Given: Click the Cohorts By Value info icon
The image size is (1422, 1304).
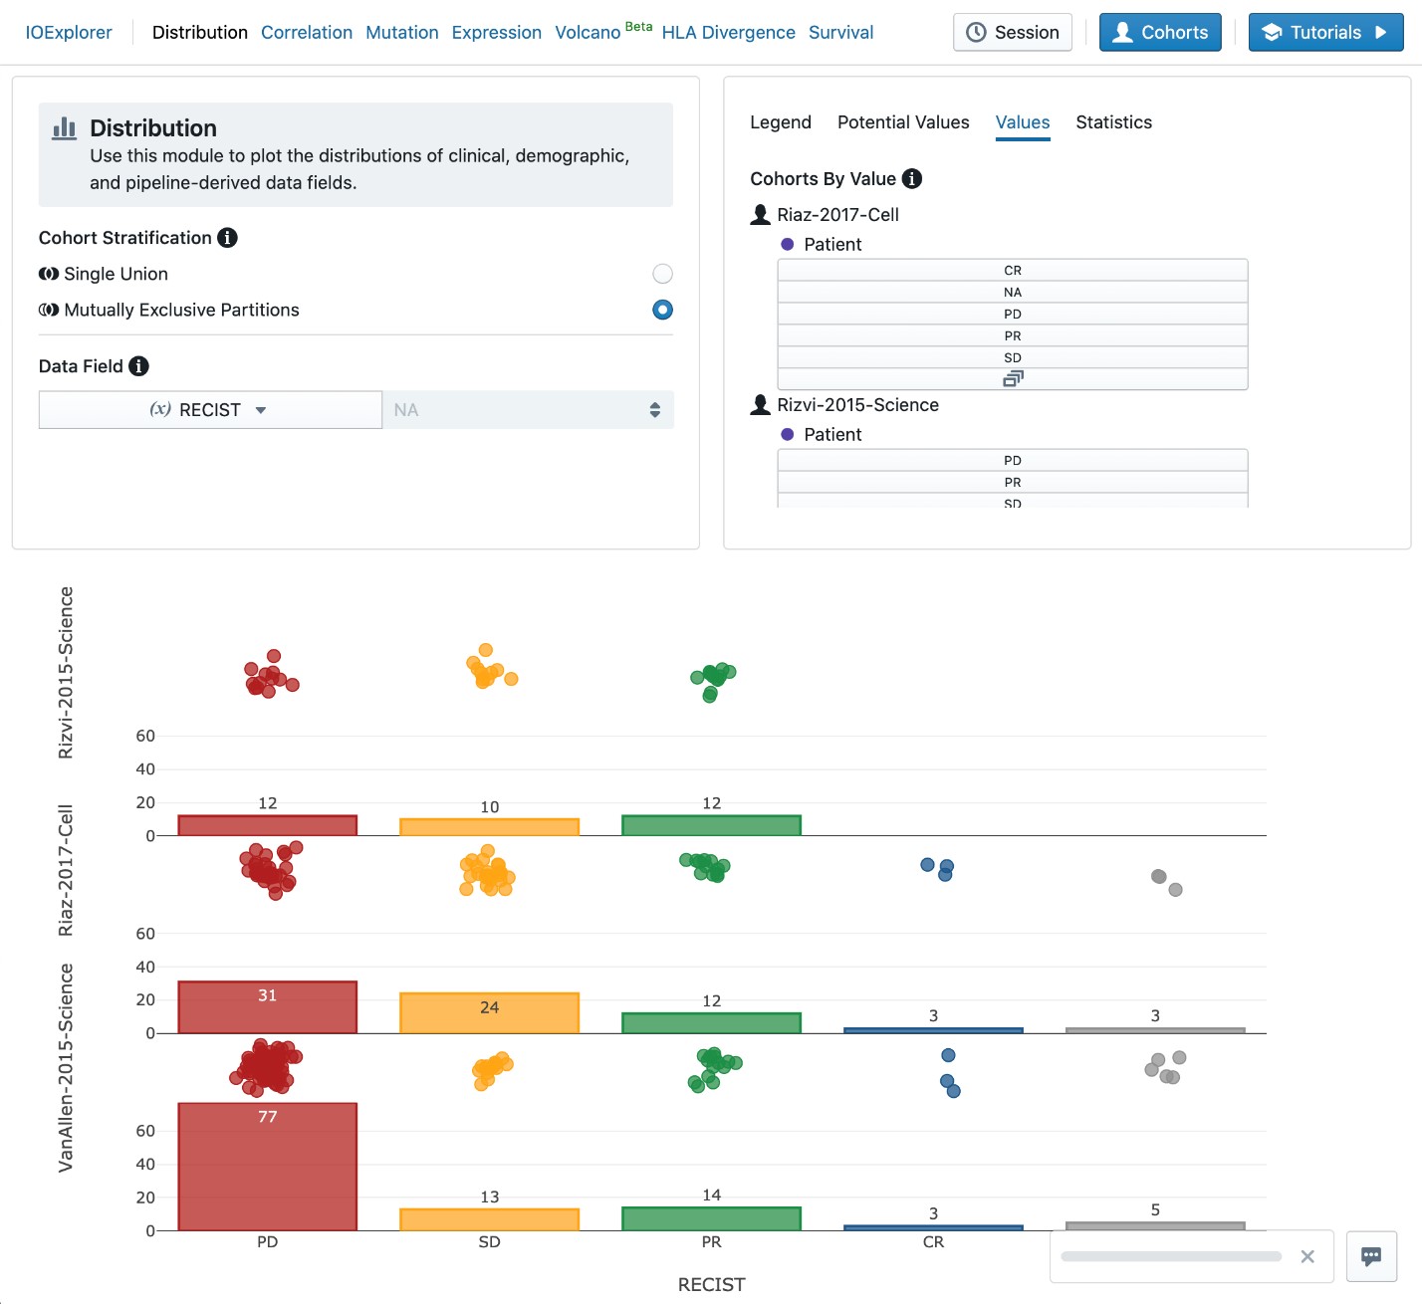Looking at the screenshot, I should pyautogui.click(x=911, y=179).
